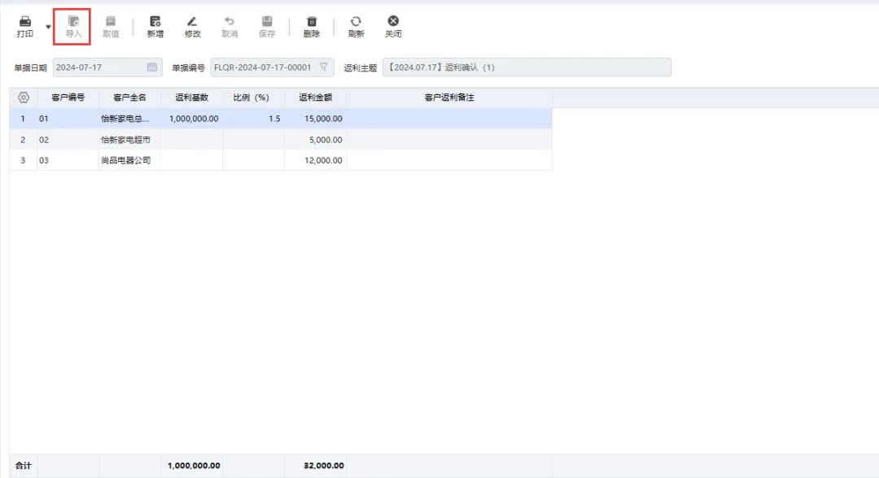The width and height of the screenshot is (879, 478).
Task: Click the 返利金额 column header
Action: (x=315, y=98)
